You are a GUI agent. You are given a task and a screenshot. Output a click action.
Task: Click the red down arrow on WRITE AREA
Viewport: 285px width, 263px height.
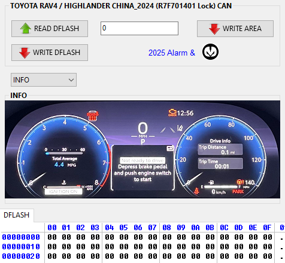[214, 29]
